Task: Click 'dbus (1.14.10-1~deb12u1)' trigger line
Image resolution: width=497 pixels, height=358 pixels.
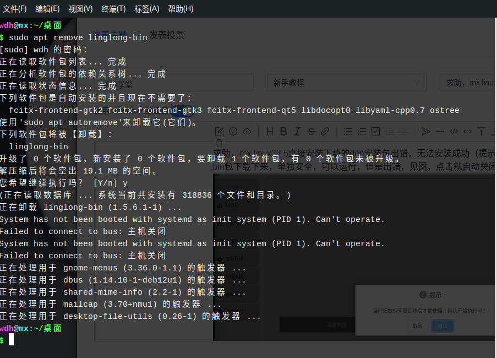Action: [x=123, y=280]
